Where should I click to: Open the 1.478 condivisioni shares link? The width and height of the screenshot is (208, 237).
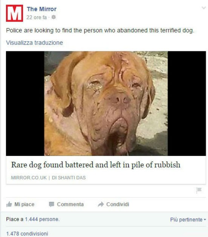(27, 234)
